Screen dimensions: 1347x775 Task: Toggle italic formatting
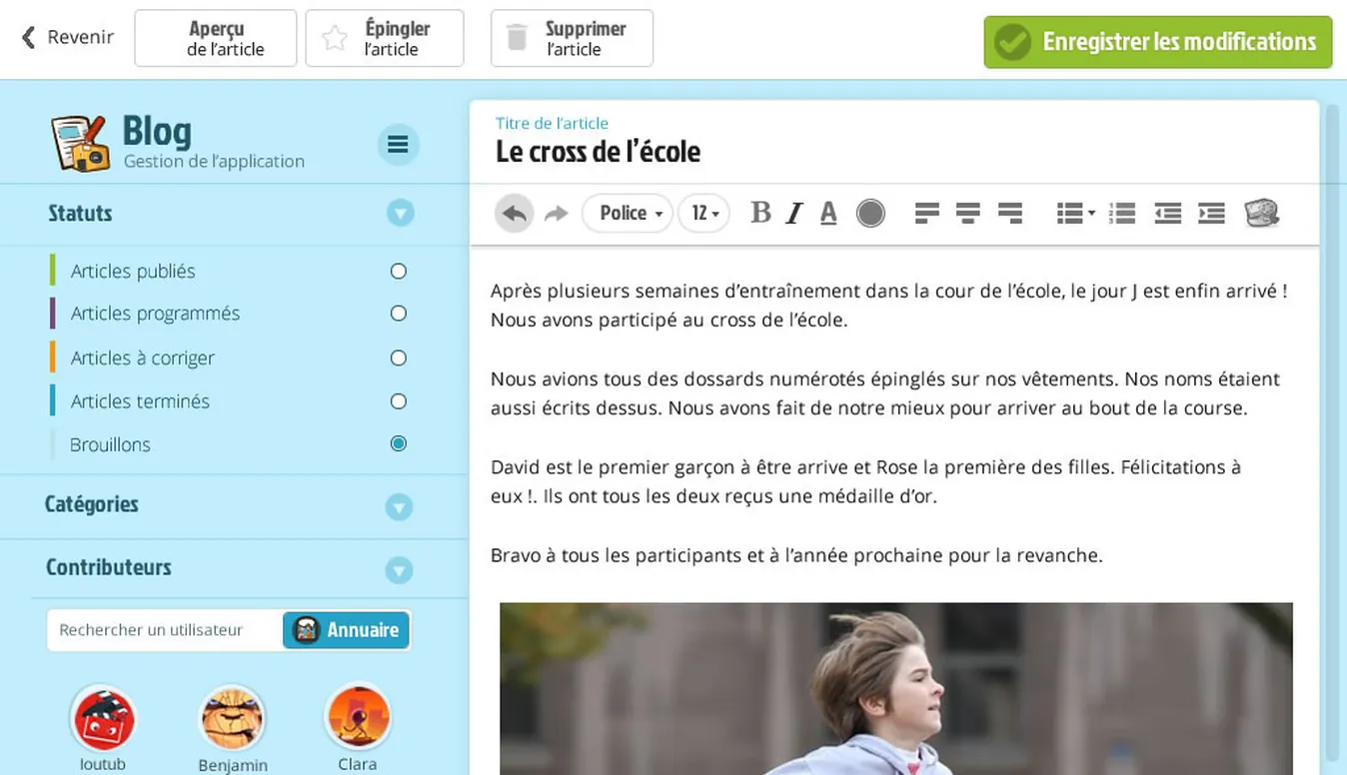click(794, 213)
